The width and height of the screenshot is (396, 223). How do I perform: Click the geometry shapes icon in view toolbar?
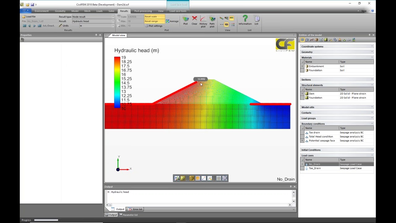tap(176, 178)
